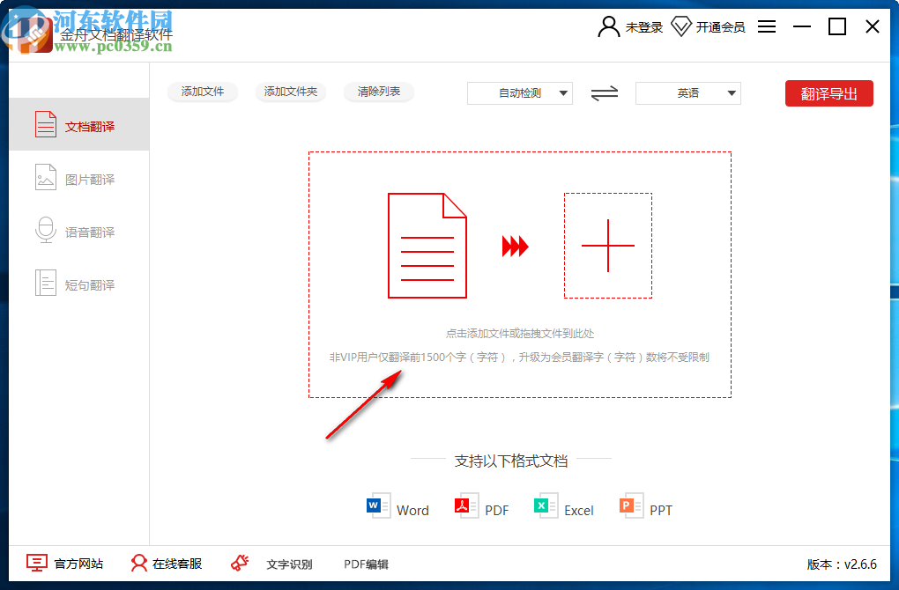Open the hamburger settings menu
899x590 pixels.
[x=767, y=26]
